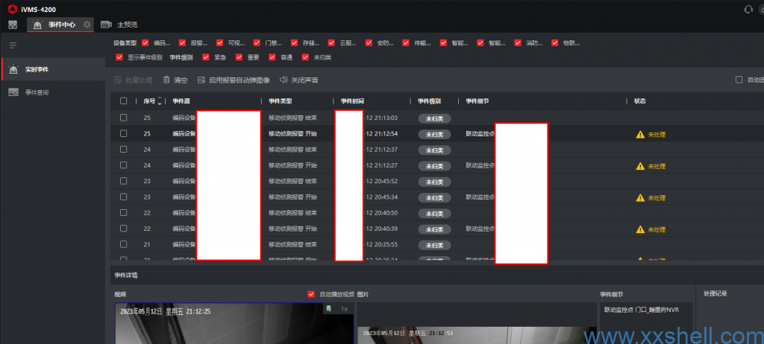Close the 事件中心 tab
The width and height of the screenshot is (764, 344).
coord(87,25)
